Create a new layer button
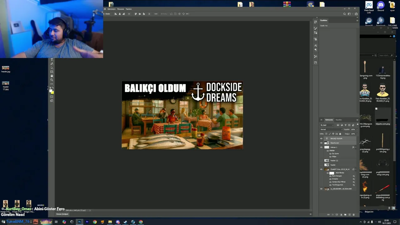Viewport: 400px width, 225px height. 349,215
